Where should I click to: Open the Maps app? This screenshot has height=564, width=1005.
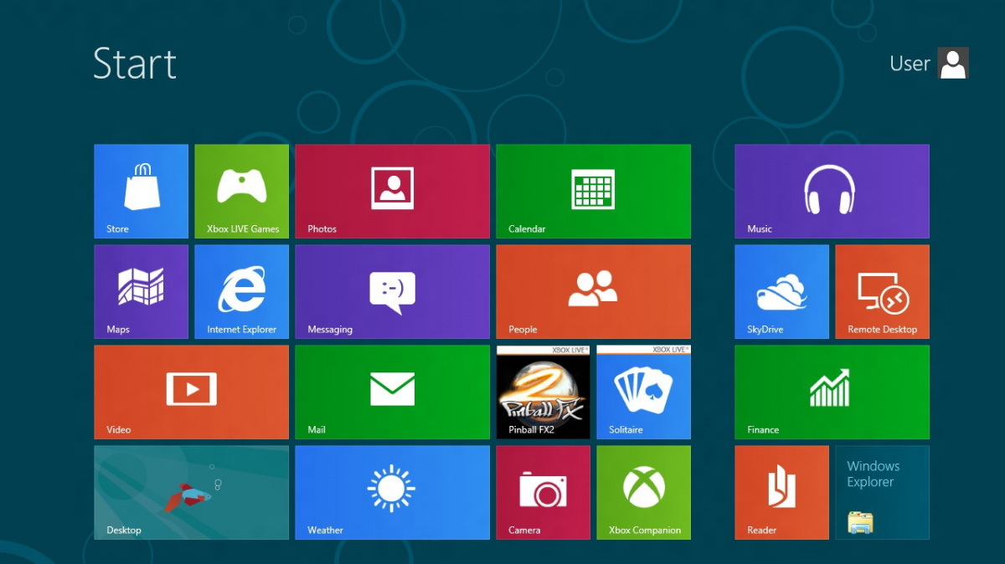pos(141,291)
